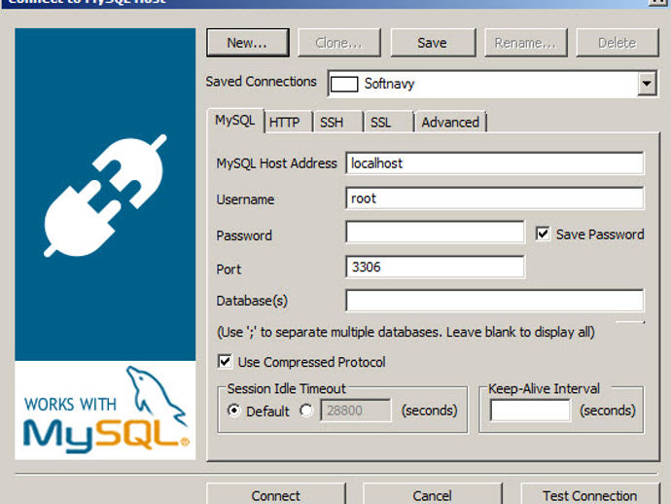Cancel the connection dialog

coord(432,495)
